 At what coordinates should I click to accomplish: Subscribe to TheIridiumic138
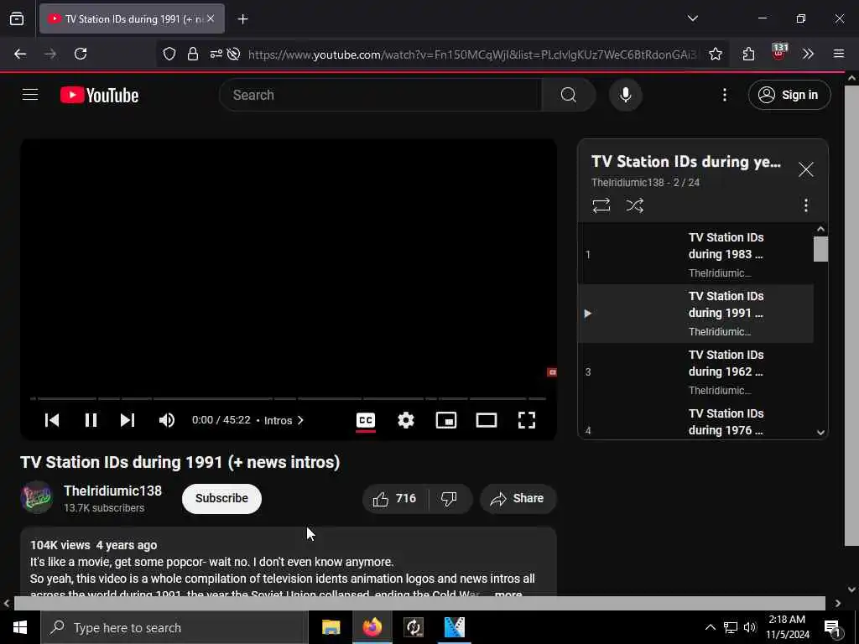tap(221, 498)
